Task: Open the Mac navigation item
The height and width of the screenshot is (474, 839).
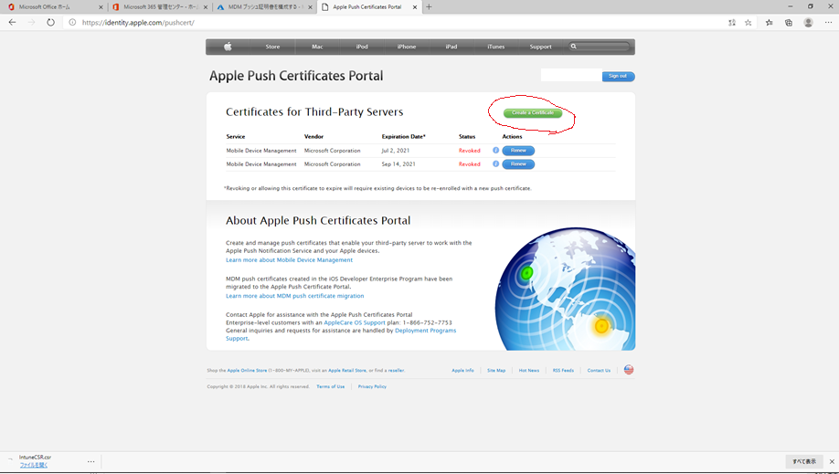Action: click(317, 47)
